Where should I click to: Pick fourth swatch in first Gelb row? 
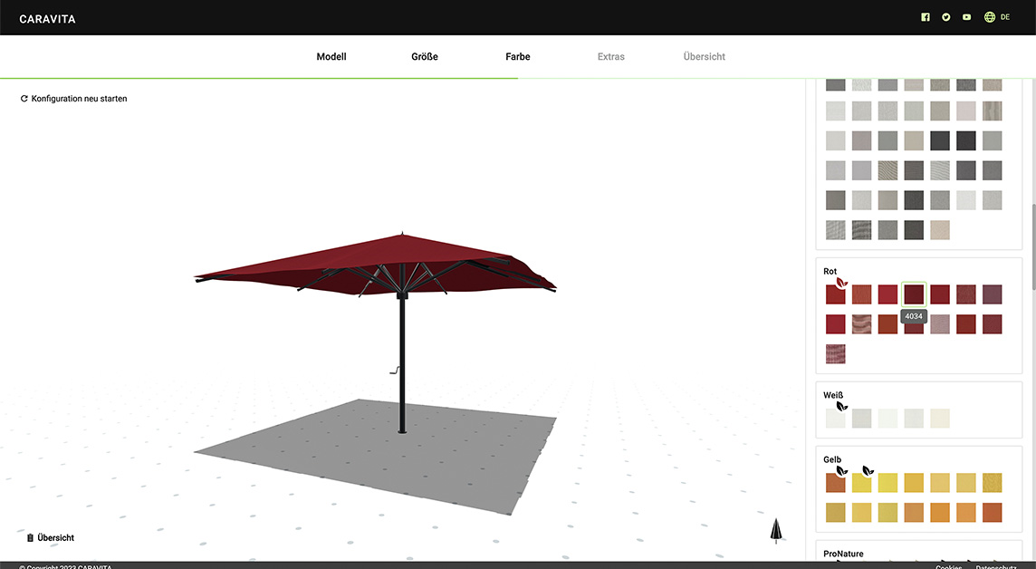tap(914, 482)
